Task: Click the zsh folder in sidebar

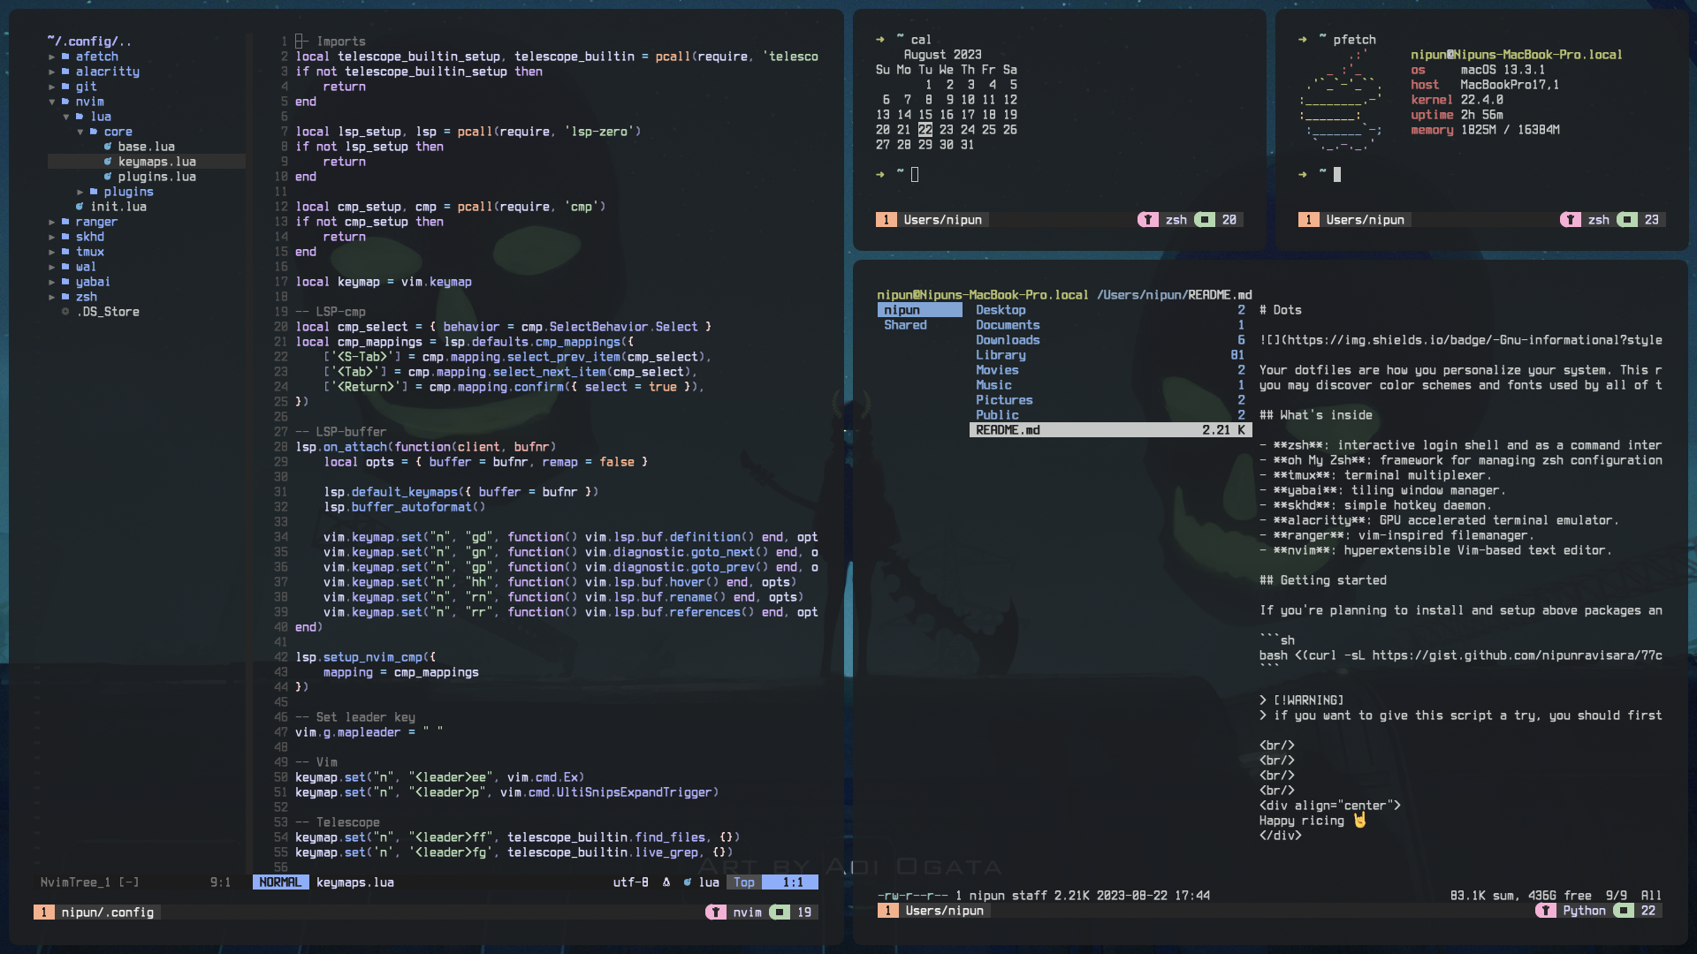Action: coord(87,296)
